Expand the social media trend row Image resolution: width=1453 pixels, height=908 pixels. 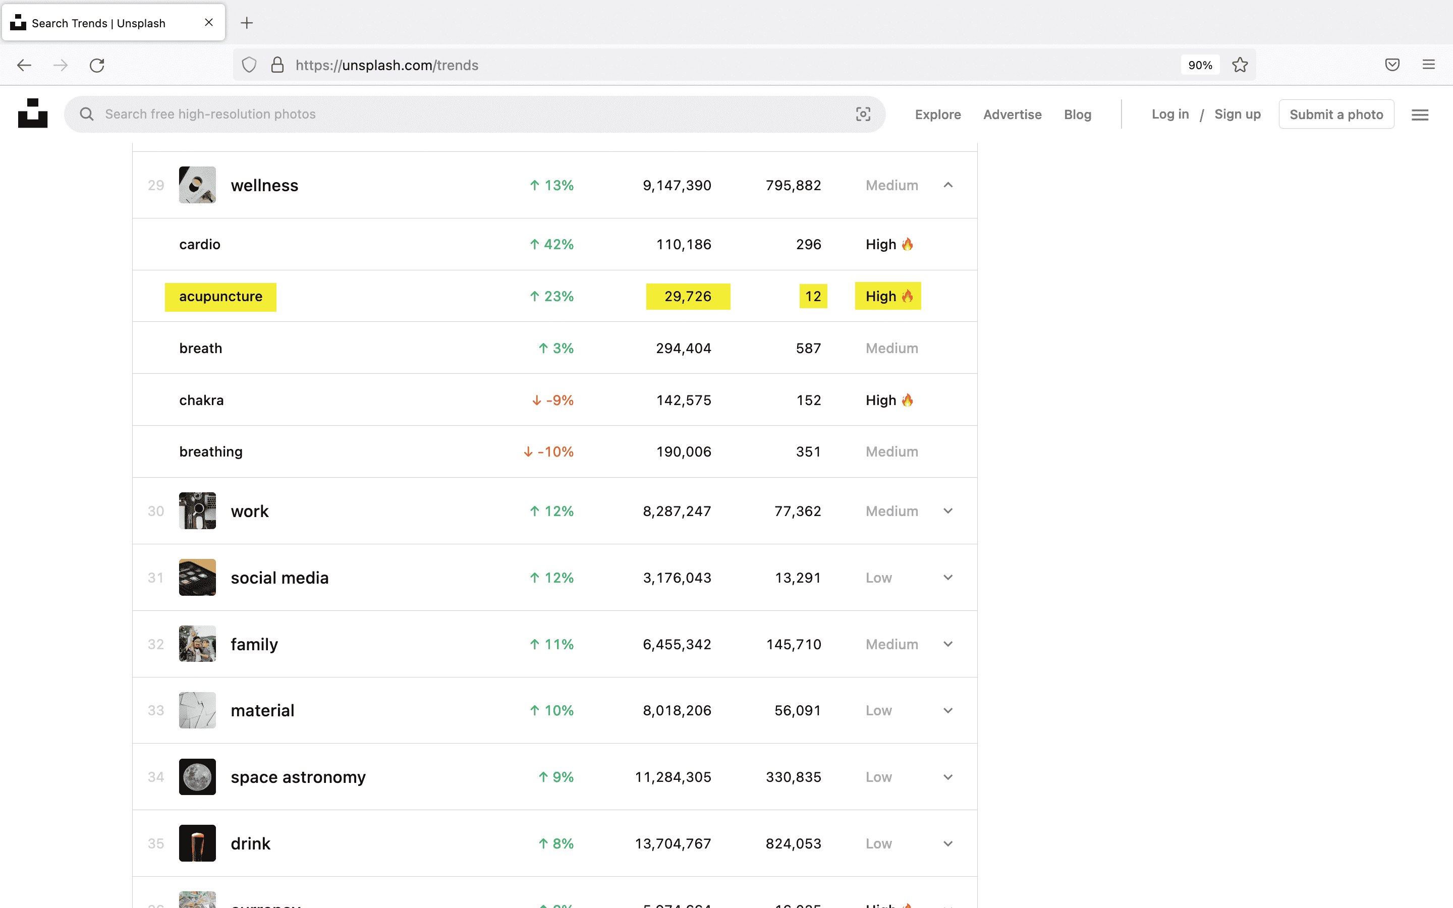948,578
